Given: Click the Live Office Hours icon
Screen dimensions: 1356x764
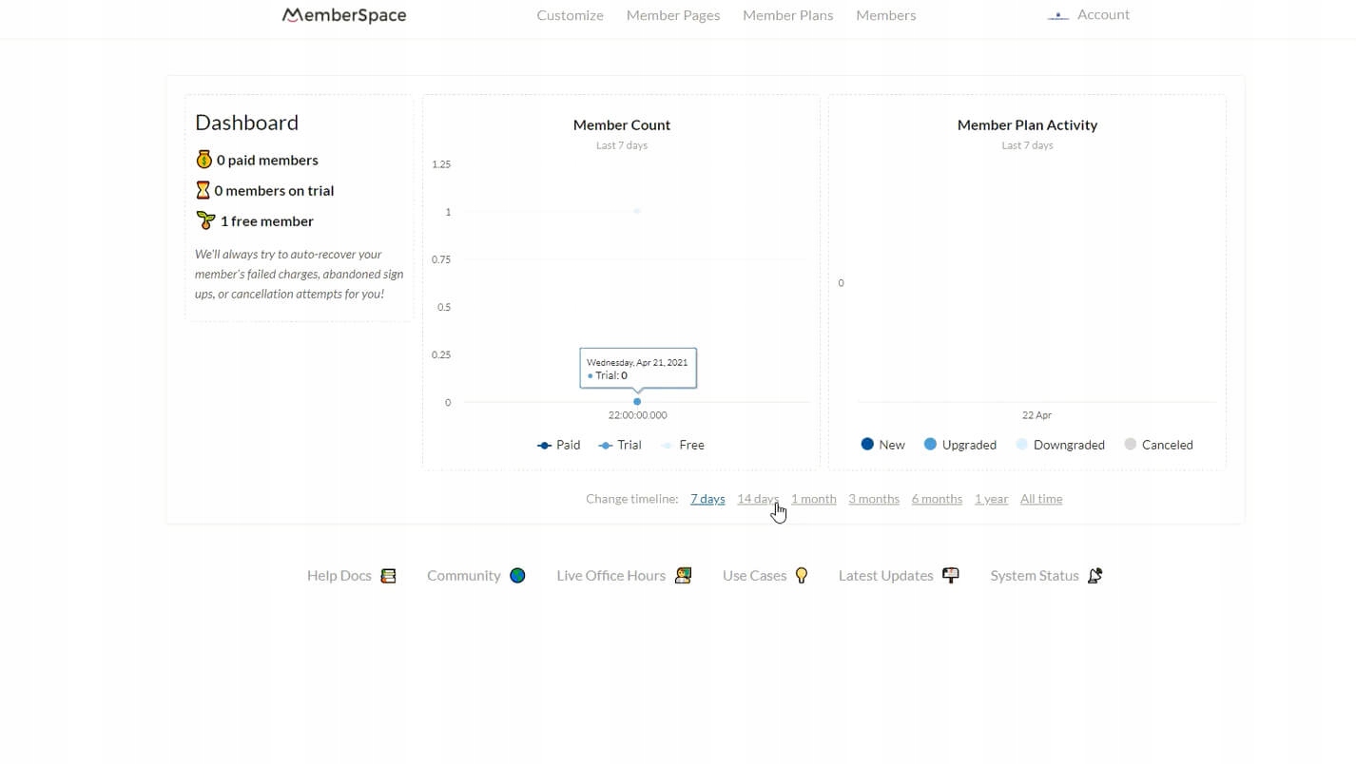Looking at the screenshot, I should 683,576.
